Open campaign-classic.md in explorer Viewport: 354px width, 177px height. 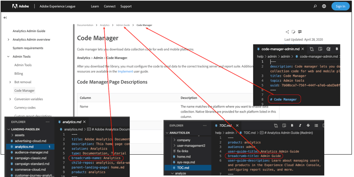pyautogui.click(x=31, y=158)
